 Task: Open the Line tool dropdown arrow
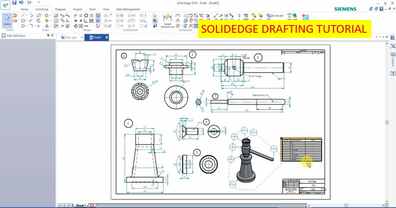pyautogui.click(x=27, y=16)
